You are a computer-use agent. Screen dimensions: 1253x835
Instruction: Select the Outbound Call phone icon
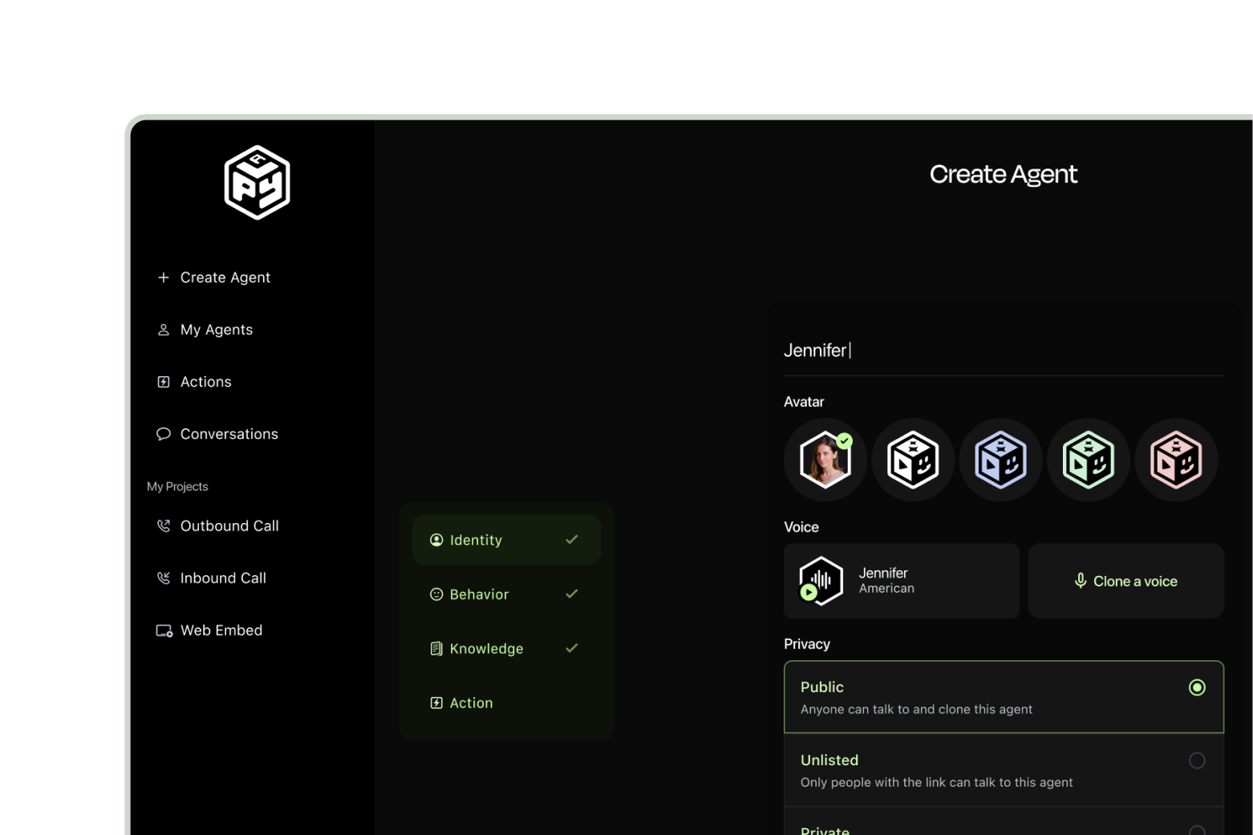point(164,525)
